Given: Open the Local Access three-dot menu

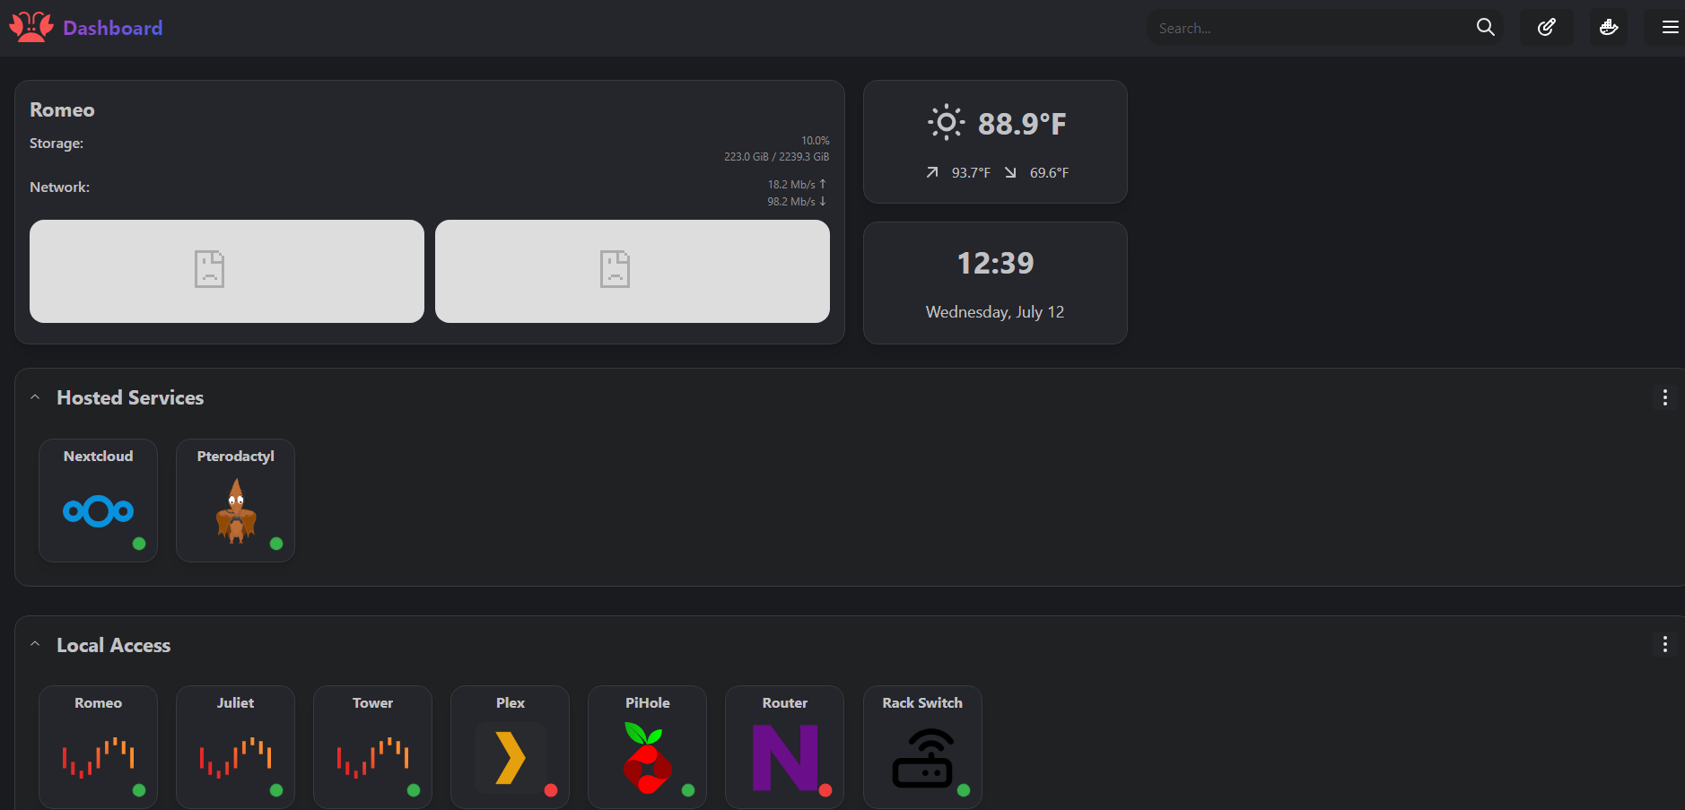Looking at the screenshot, I should (1664, 644).
